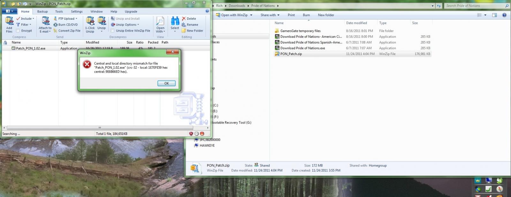Click Burn in Explorer toolbar
Image resolution: width=511 pixels, height=197 pixels.
click(x=306, y=15)
